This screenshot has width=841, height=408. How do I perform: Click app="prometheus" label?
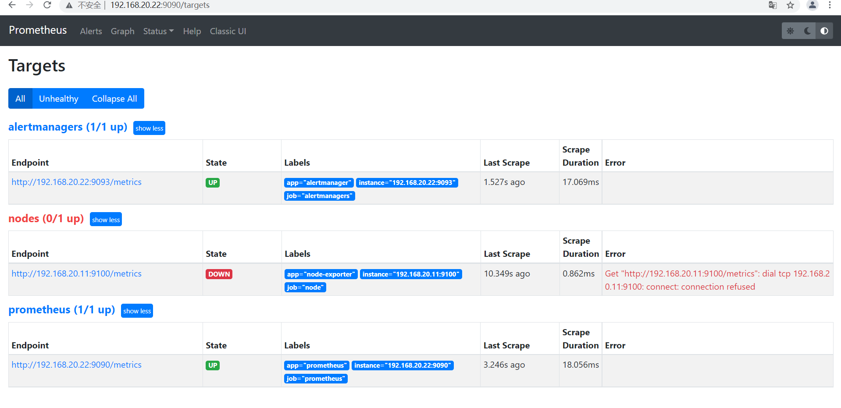pyautogui.click(x=317, y=365)
